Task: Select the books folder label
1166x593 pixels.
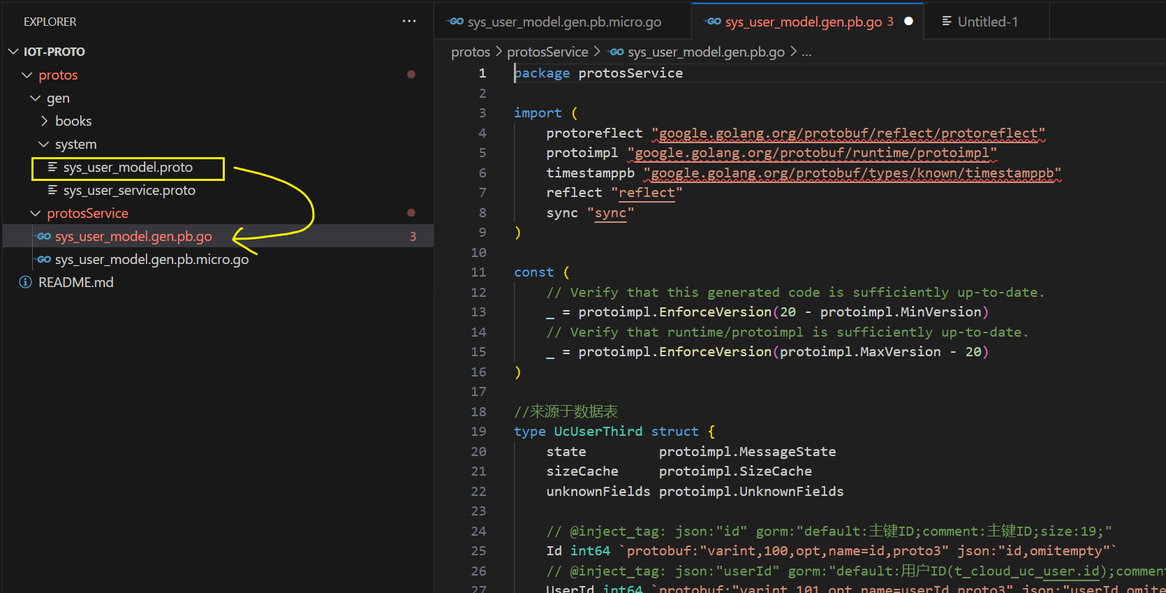Action: point(73,121)
